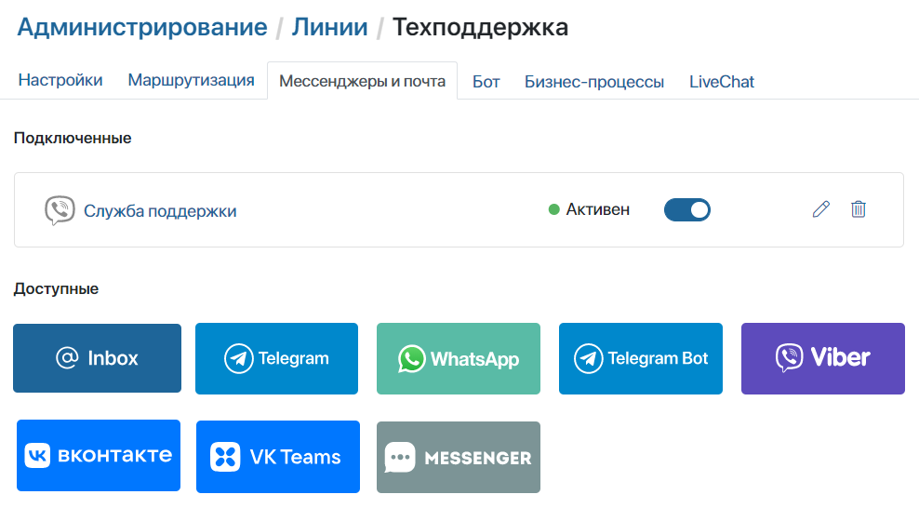Connect an Inbox email channel

(x=98, y=358)
